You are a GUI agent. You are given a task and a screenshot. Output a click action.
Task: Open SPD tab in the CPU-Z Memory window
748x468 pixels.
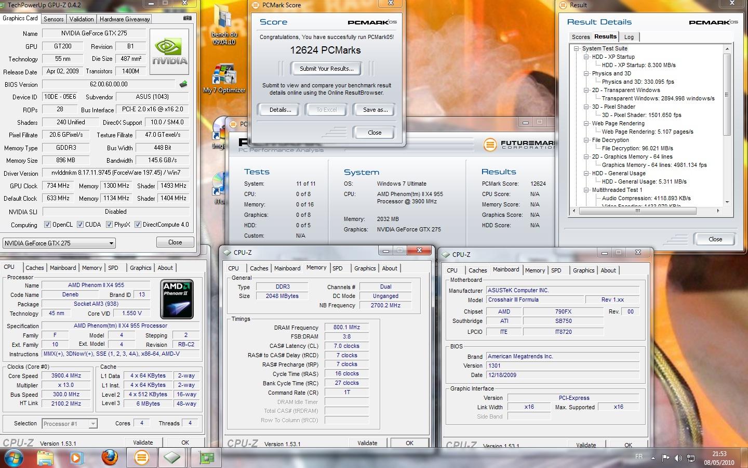pos(338,268)
